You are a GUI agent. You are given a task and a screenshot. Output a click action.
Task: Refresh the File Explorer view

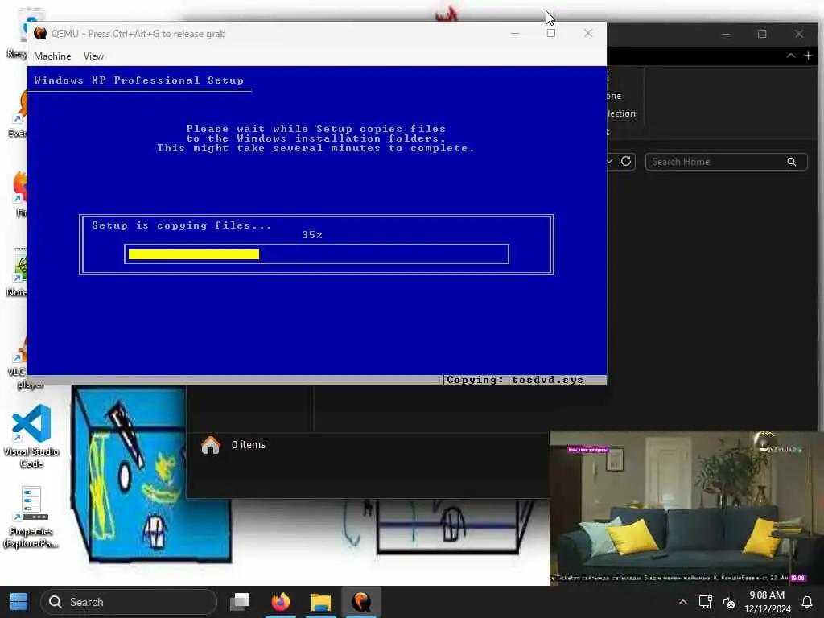(625, 161)
